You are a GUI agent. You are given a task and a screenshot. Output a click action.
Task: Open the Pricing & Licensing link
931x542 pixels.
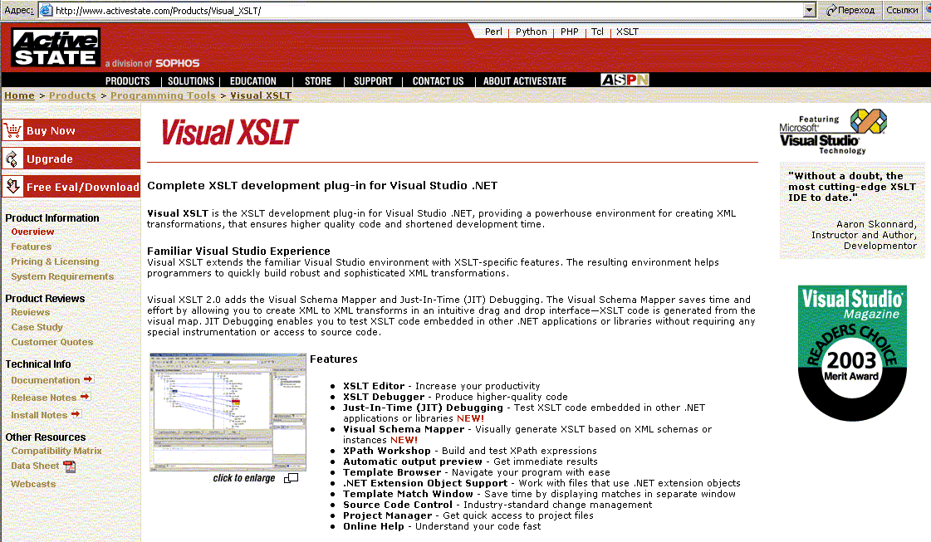click(x=55, y=261)
